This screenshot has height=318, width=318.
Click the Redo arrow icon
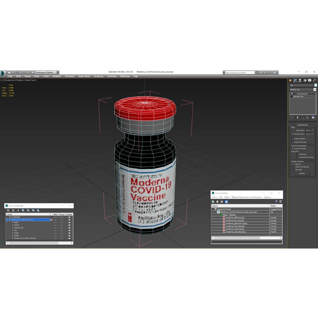(x=27, y=72)
